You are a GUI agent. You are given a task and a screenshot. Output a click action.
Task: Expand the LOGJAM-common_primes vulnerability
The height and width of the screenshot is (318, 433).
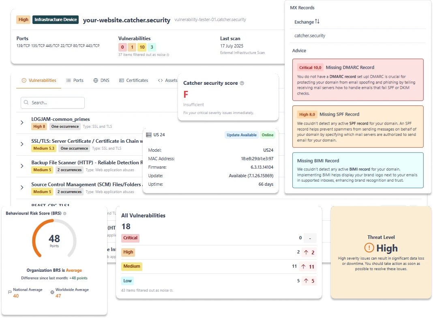point(22,122)
